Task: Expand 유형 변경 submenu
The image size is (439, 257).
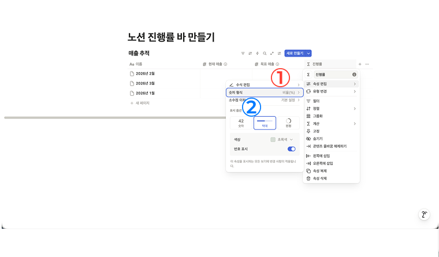Action: pos(331,91)
